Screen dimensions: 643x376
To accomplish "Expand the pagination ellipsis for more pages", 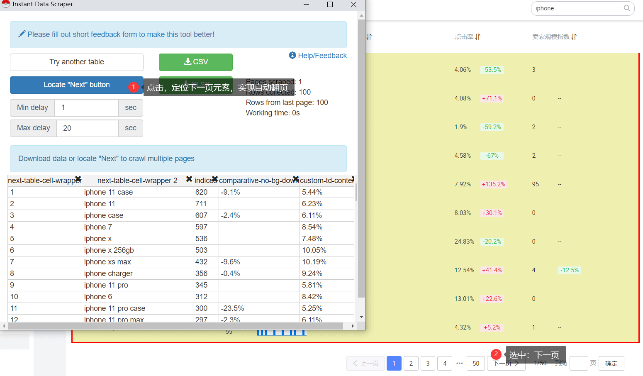I will [459, 364].
